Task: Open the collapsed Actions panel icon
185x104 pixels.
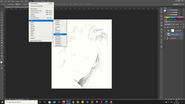Action: click(161, 12)
